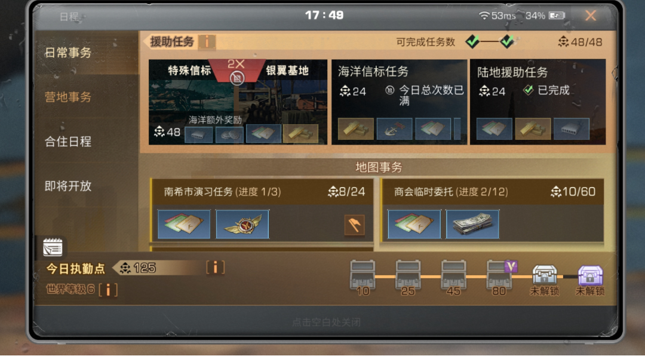Click 已完成 checkmark in 陆地援助任务
Screen dimensions: 645x362
(x=528, y=90)
